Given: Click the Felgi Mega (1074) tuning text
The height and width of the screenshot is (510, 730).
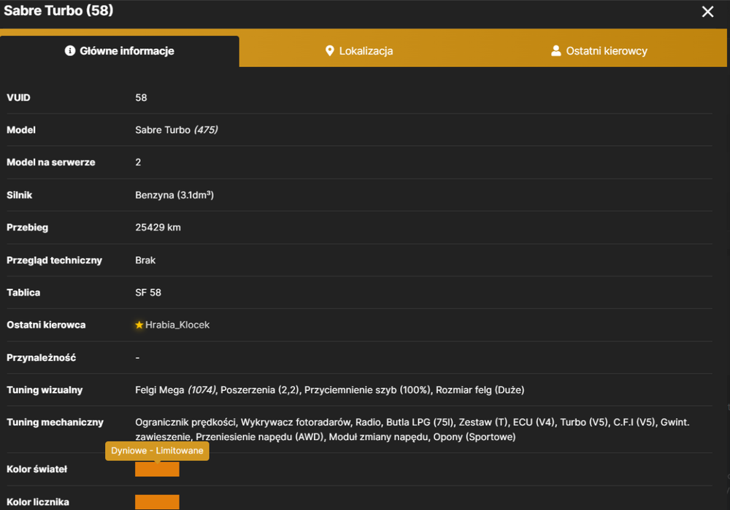Looking at the screenshot, I should pos(175,390).
